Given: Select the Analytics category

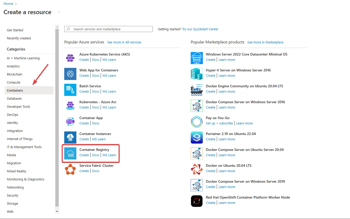Looking at the screenshot, I should tap(29, 66).
